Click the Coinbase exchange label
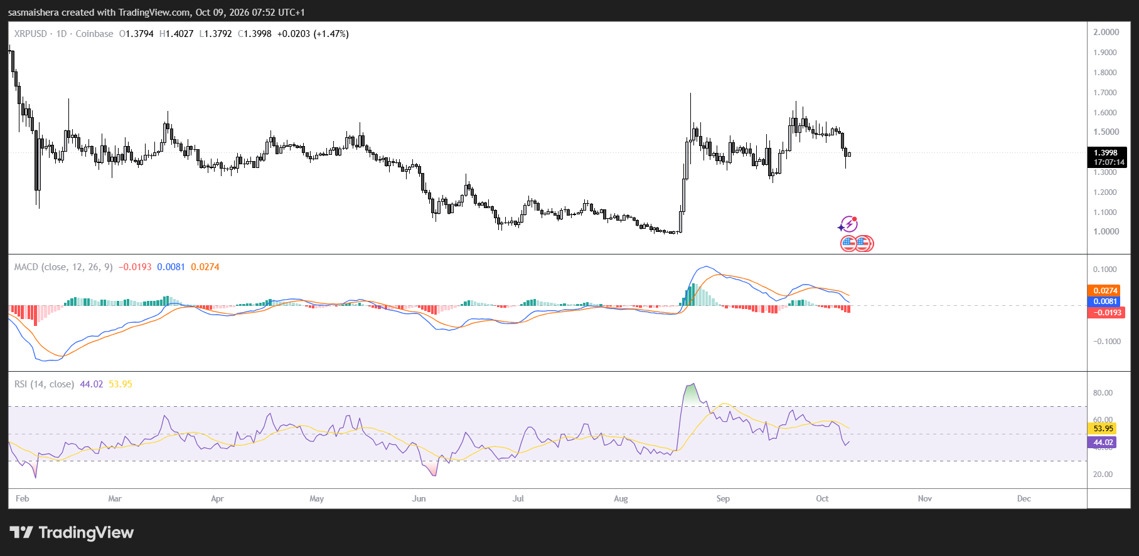The height and width of the screenshot is (556, 1139). pyautogui.click(x=94, y=34)
